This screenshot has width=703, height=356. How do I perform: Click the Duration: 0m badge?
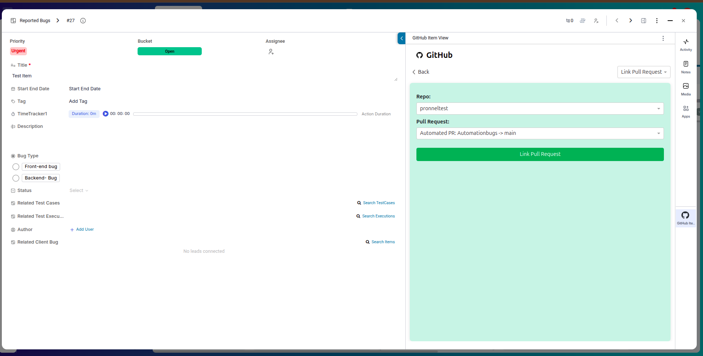(84, 114)
